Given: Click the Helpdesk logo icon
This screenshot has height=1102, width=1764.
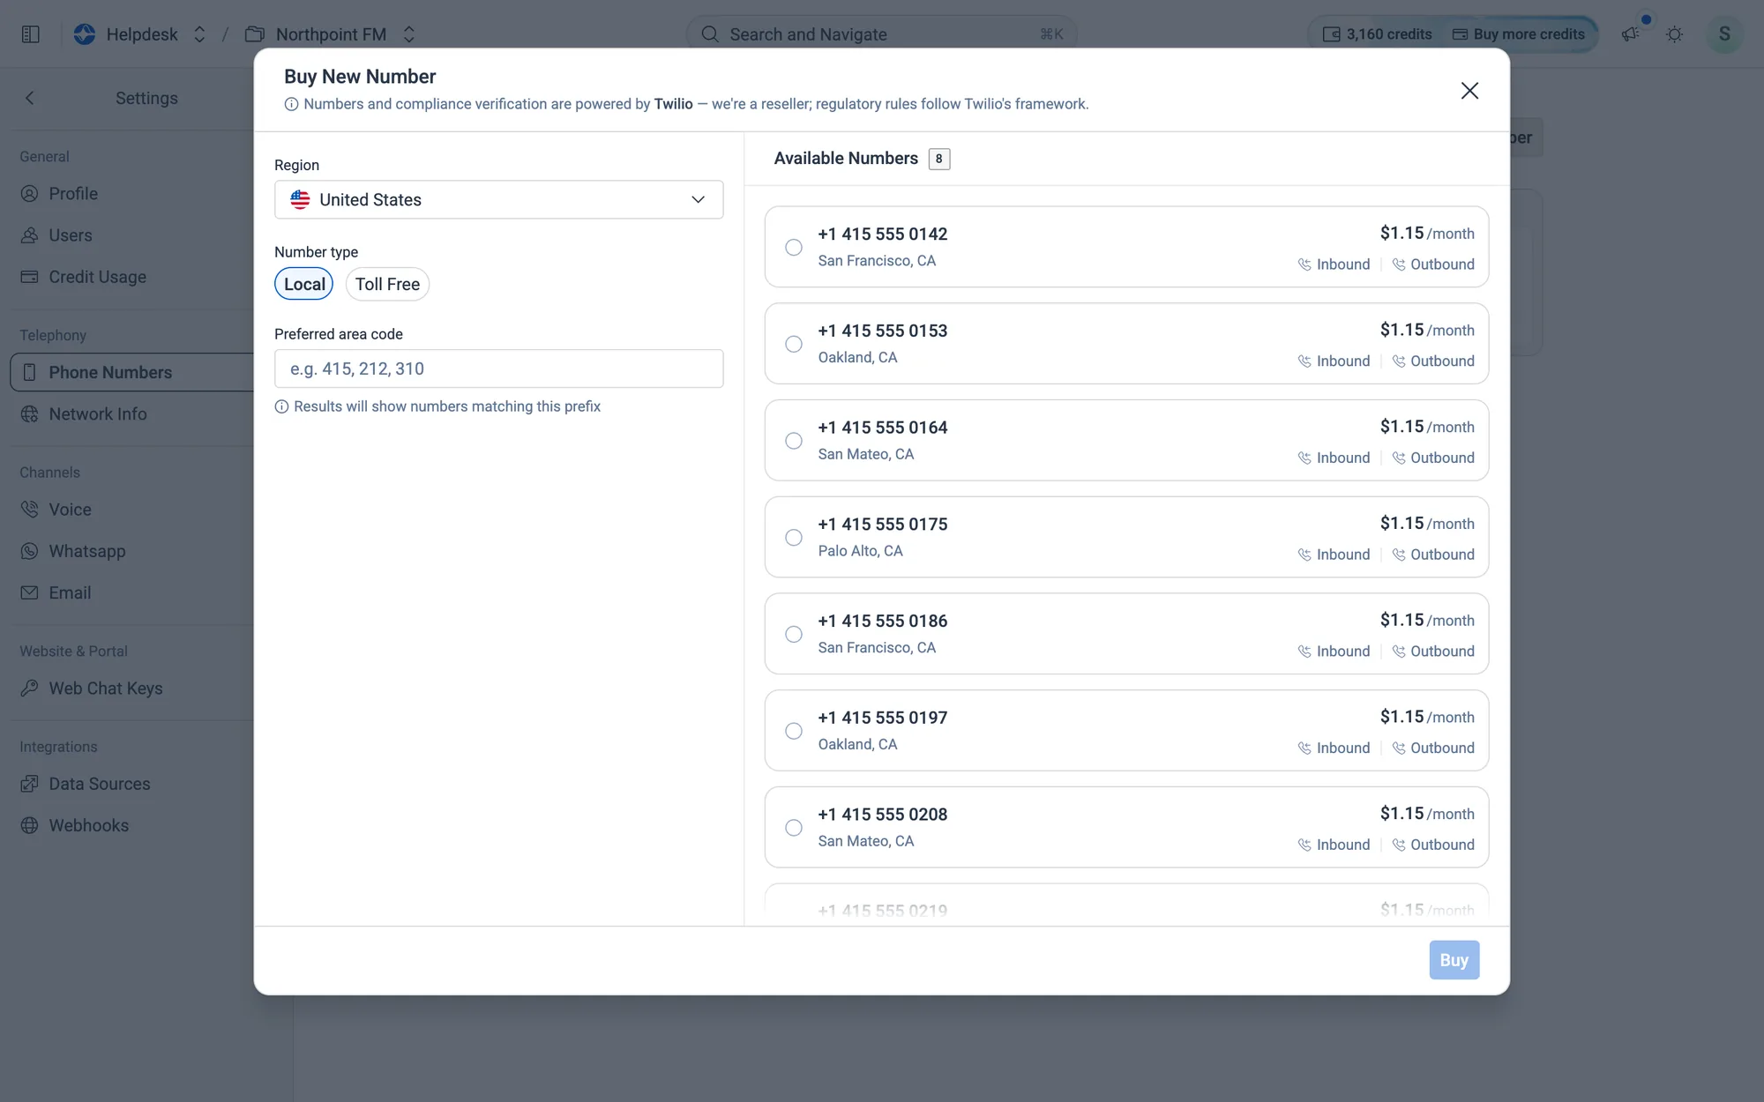Looking at the screenshot, I should [85, 34].
